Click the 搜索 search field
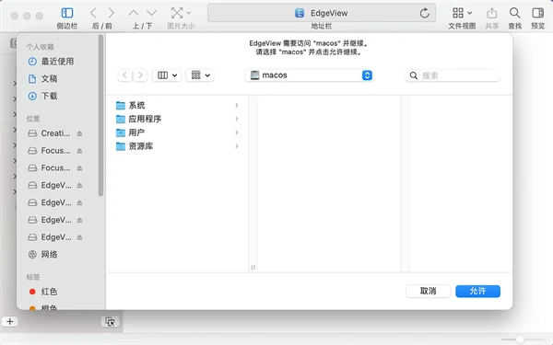This screenshot has height=345, width=553. [x=453, y=75]
